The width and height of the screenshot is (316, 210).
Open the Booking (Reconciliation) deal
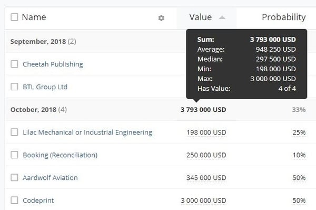tap(60, 155)
